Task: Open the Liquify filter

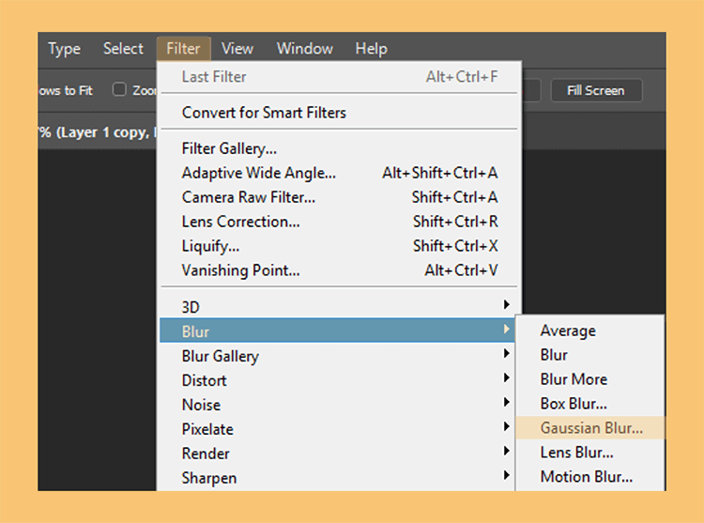Action: click(x=339, y=246)
